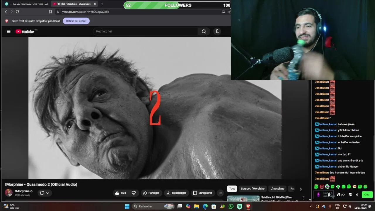
Task: Open more actions three-dot menu under video
Action: coord(220,193)
